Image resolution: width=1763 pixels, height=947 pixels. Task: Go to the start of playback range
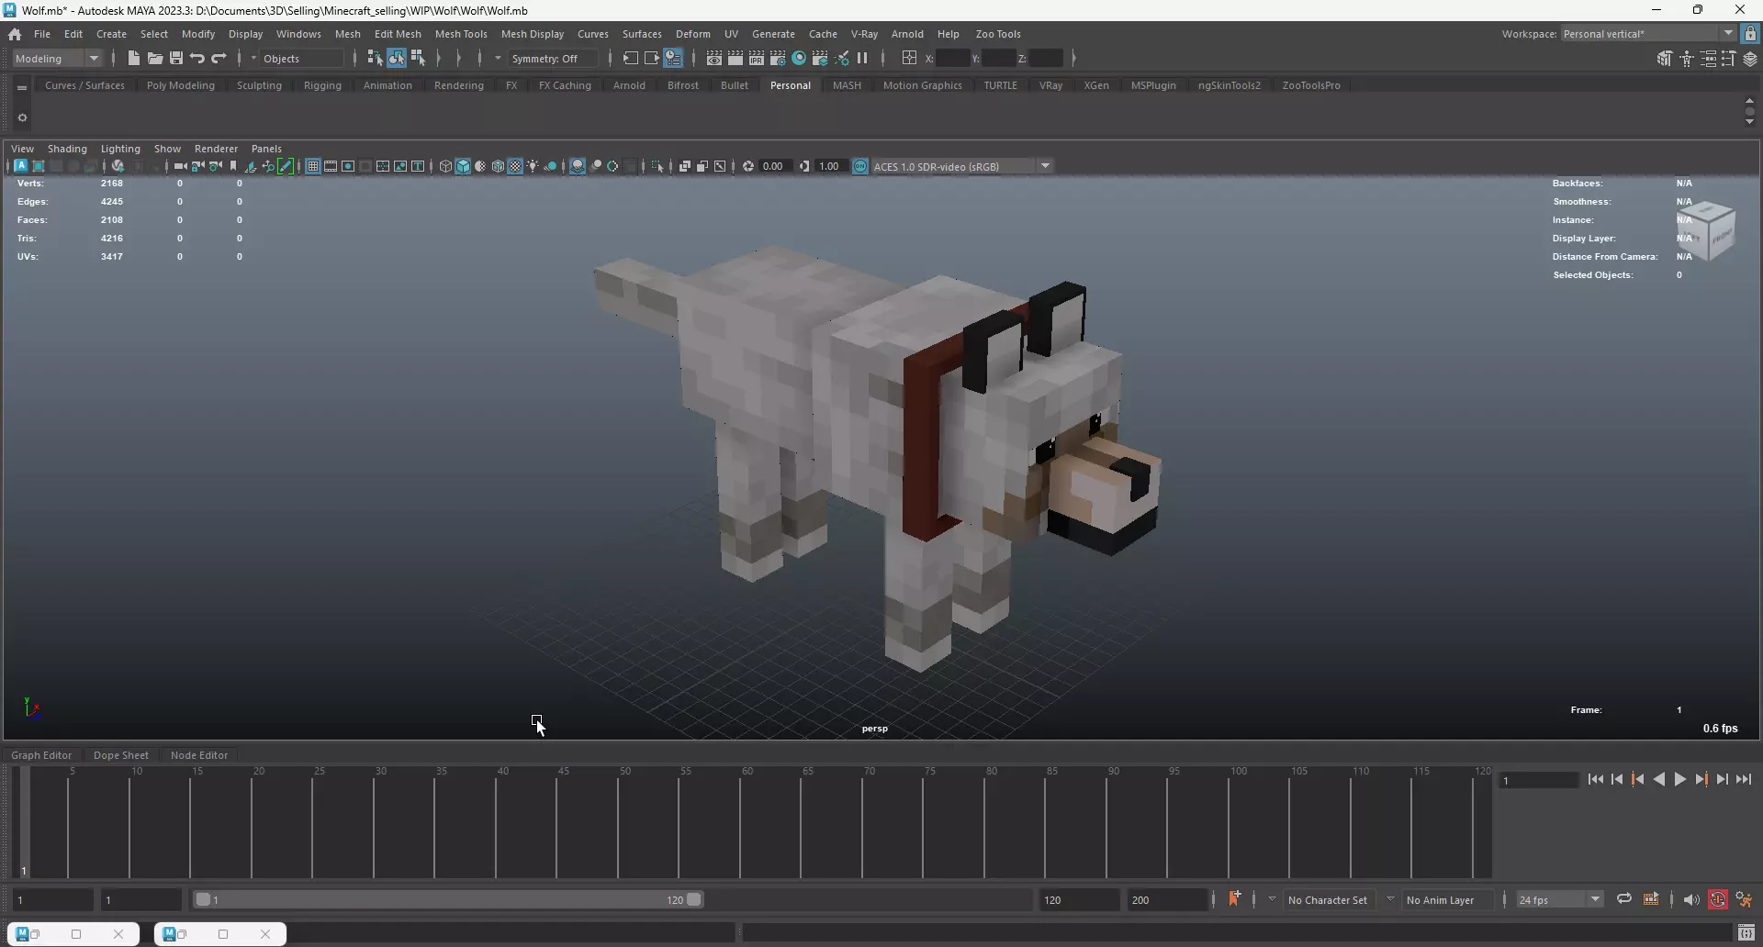1595,779
